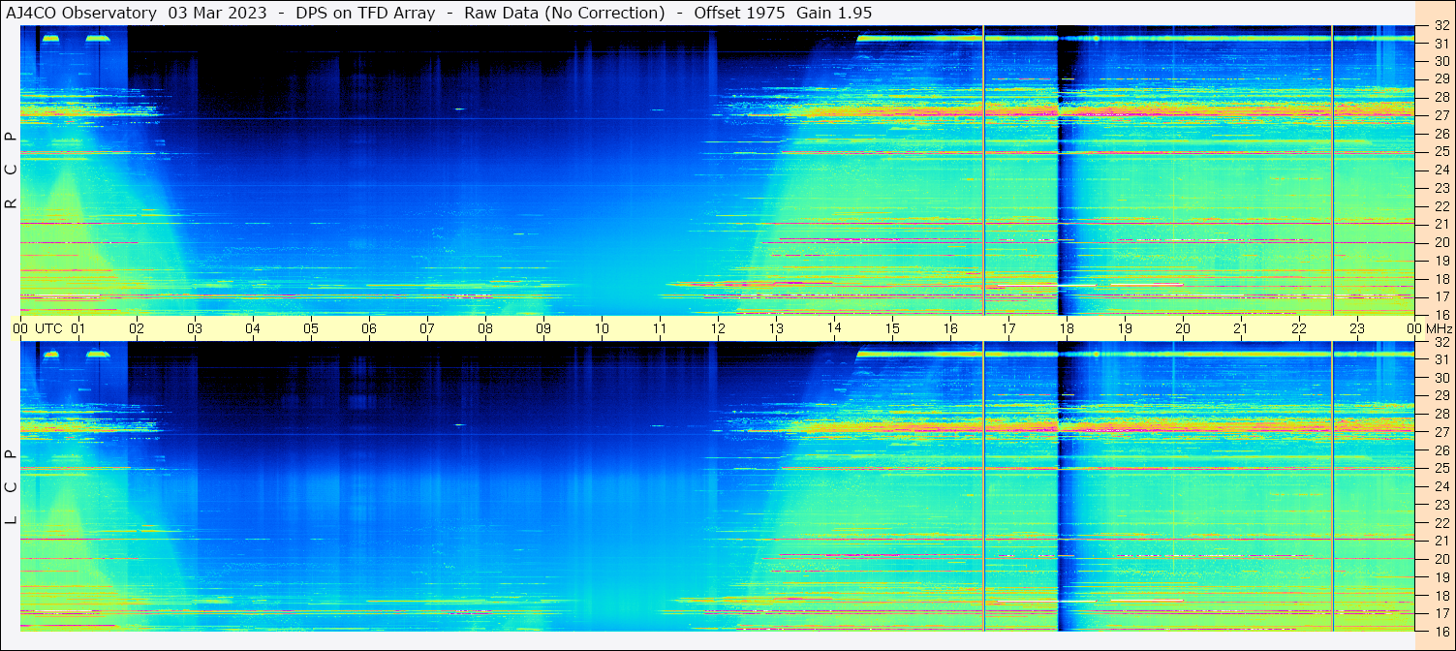Click the 25 MHz tick on RCP scale

pyautogui.click(x=1441, y=152)
